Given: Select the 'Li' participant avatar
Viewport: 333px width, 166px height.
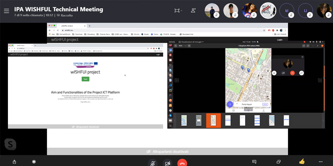Looking at the screenshot, I should point(306,11).
